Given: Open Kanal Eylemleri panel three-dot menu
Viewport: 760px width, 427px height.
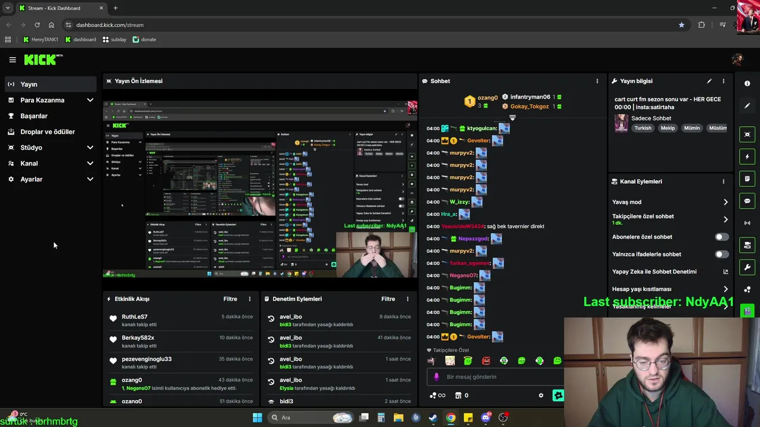Looking at the screenshot, I should [723, 181].
